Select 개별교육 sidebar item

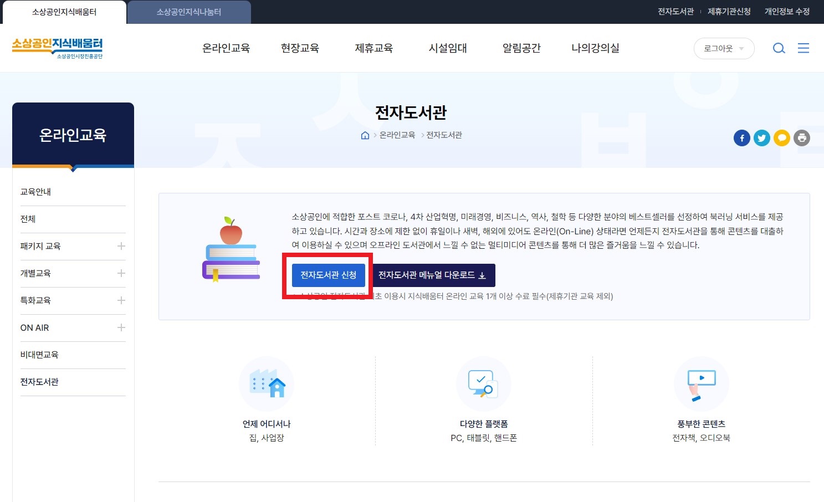click(35, 273)
